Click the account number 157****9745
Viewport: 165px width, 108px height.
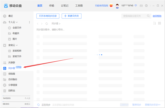point(127,6)
